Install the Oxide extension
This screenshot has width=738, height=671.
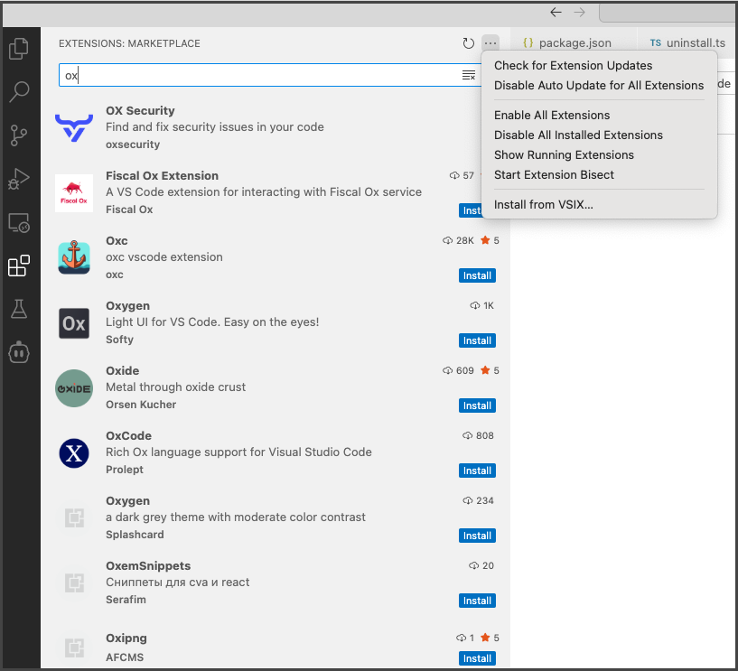(477, 405)
